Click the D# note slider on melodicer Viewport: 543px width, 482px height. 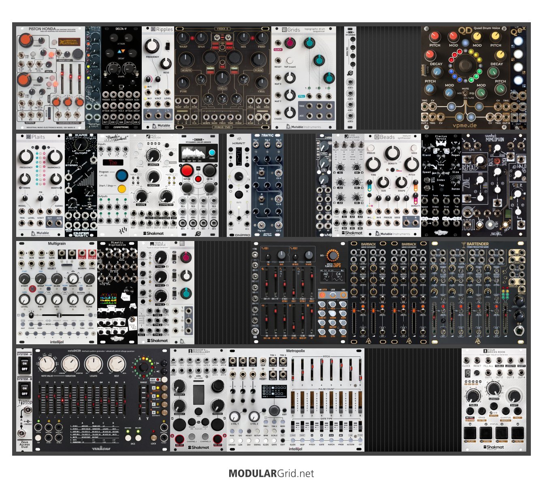pyautogui.click(x=62, y=400)
